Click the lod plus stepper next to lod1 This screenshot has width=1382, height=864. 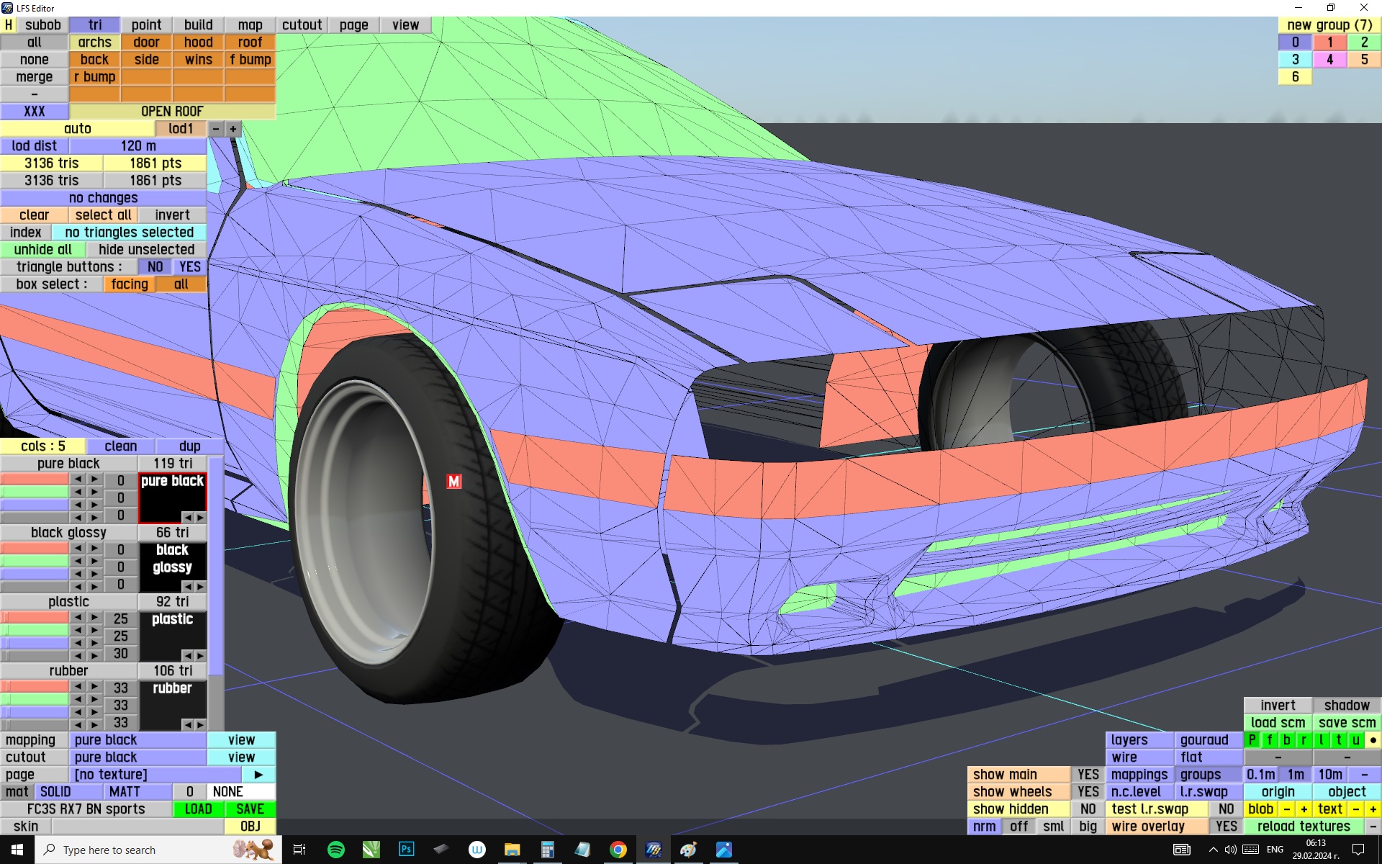click(233, 129)
